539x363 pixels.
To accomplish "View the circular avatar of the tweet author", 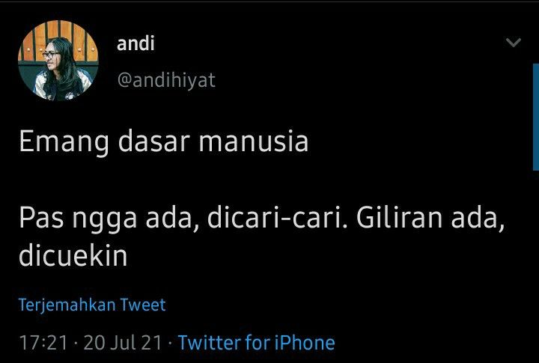I will [58, 61].
